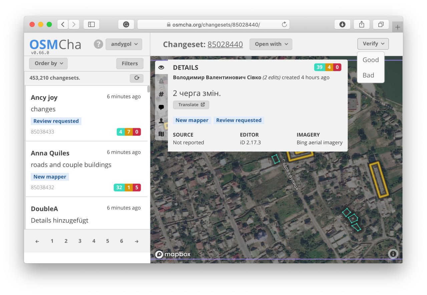Mark changeset as Good
The image size is (427, 295).
pyautogui.click(x=371, y=60)
